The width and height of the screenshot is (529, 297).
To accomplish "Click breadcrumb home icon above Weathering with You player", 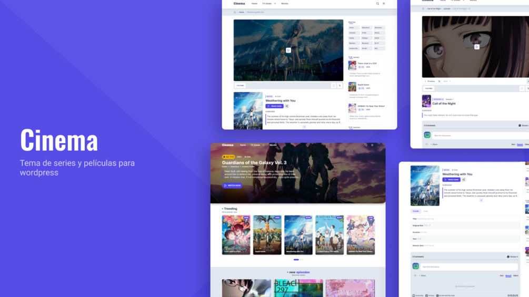I will point(235,12).
